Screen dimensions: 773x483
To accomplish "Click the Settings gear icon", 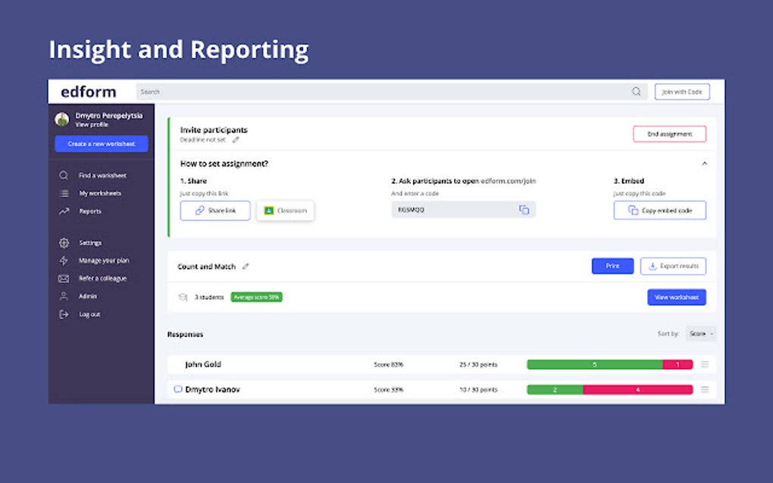I will click(x=64, y=243).
